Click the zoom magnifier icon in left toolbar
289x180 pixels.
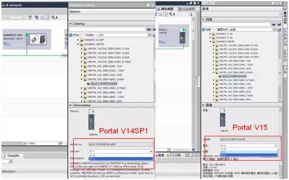(x=53, y=18)
